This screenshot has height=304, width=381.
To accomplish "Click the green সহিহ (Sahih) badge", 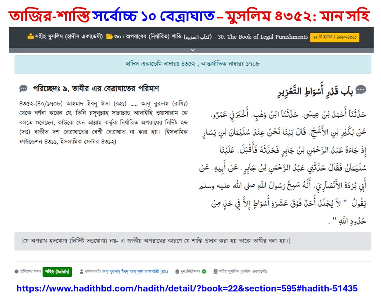I will pos(57,272).
